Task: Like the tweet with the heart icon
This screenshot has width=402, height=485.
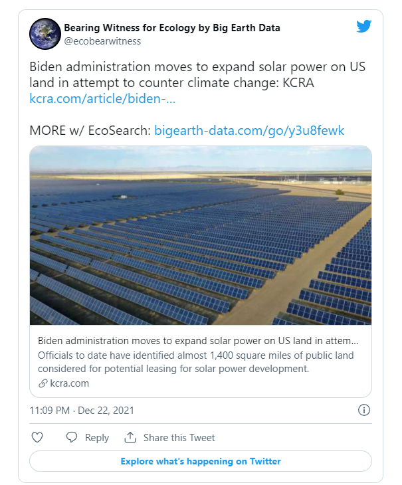Action: coord(38,437)
